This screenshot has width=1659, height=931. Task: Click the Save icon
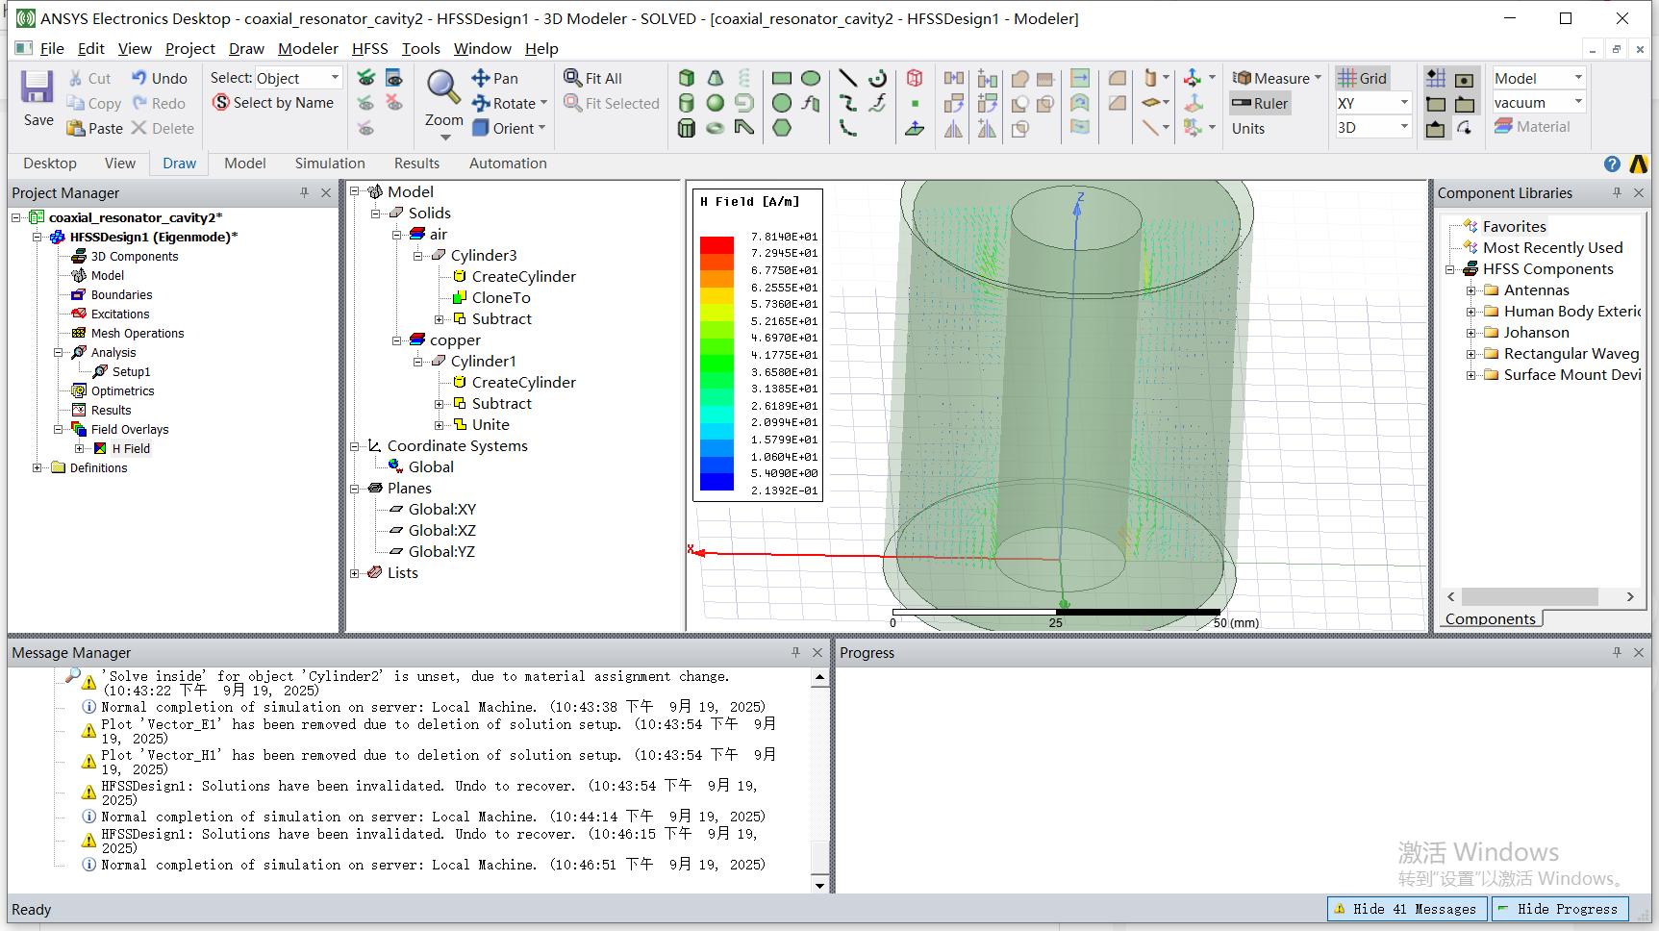38,88
